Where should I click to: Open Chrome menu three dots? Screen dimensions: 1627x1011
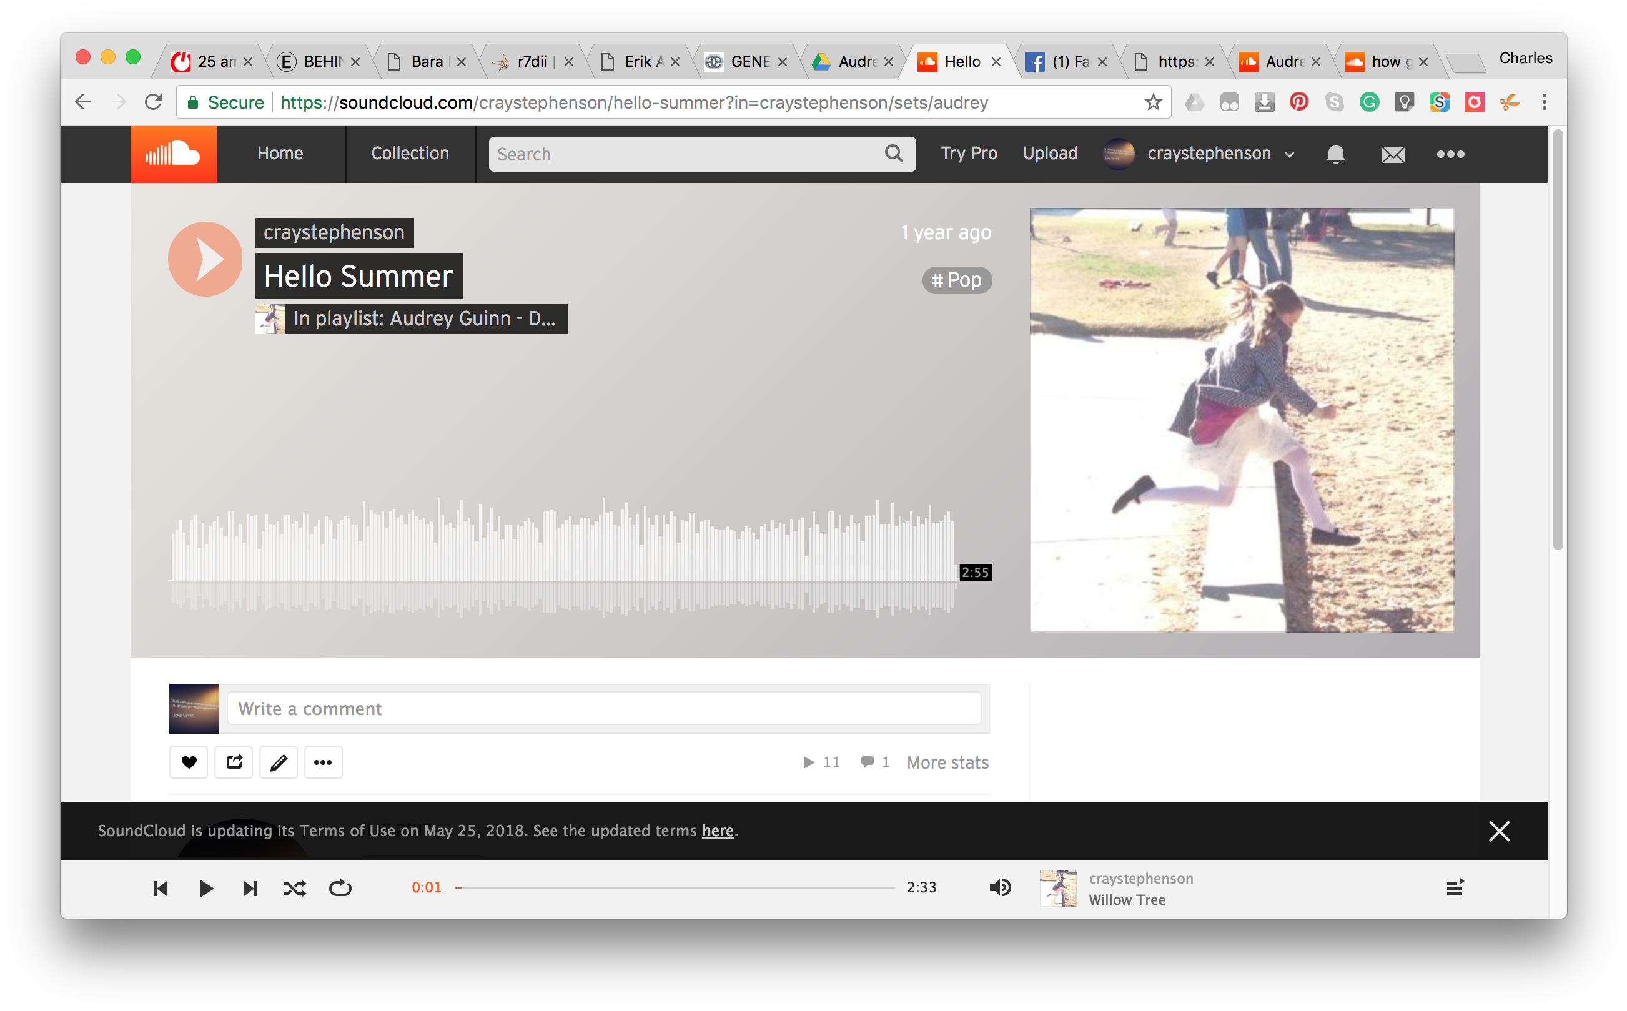(1544, 102)
